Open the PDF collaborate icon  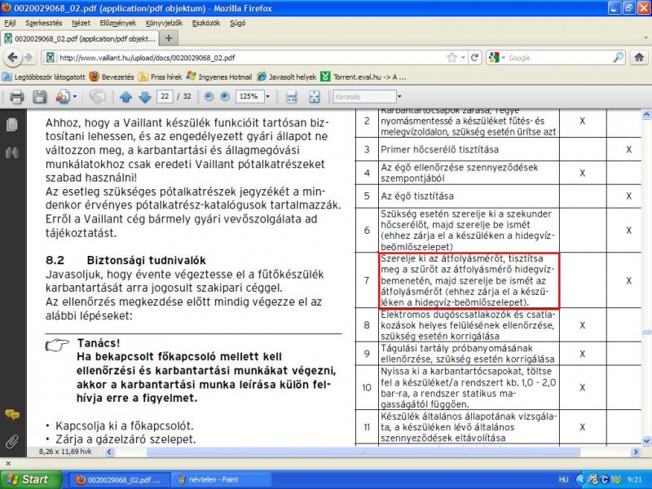point(63,97)
